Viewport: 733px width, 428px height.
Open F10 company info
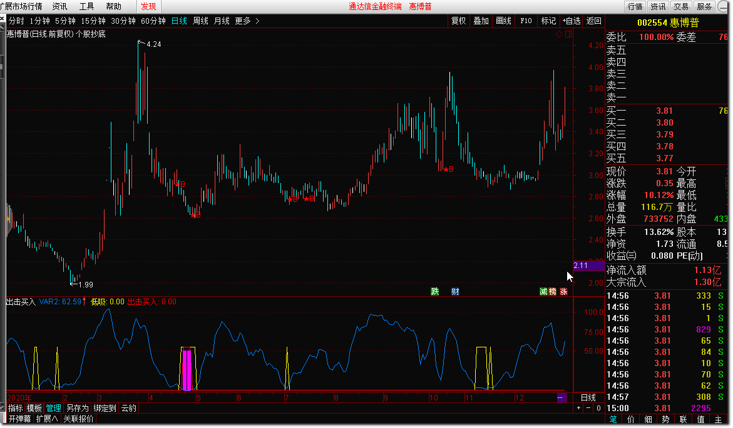(x=526, y=21)
